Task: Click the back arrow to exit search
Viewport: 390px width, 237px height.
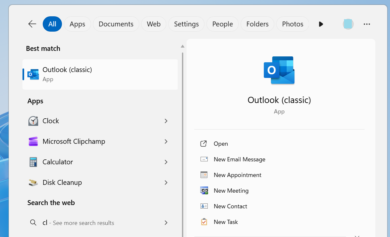Action: (32, 24)
